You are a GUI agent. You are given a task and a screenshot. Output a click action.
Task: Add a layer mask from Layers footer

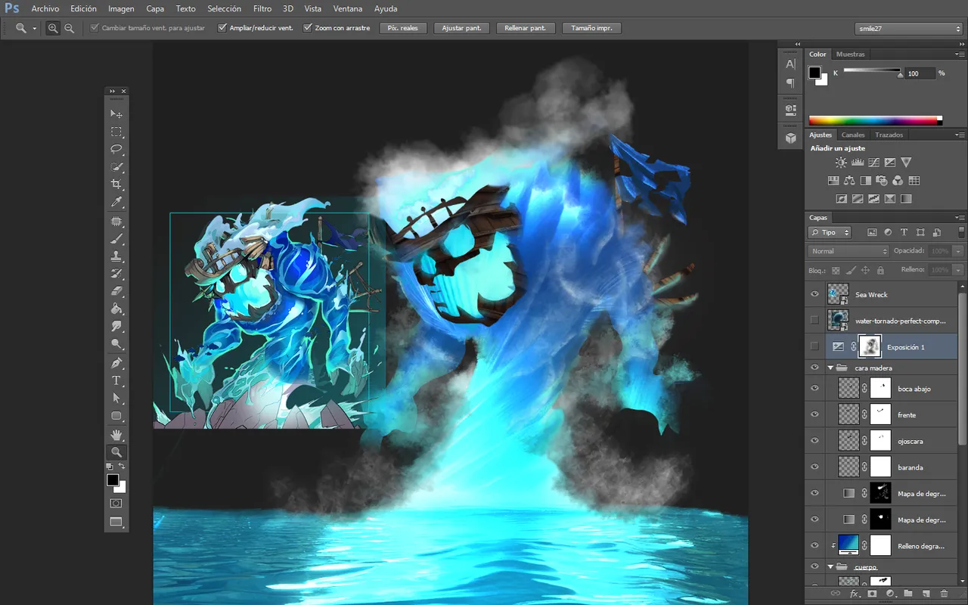(872, 594)
